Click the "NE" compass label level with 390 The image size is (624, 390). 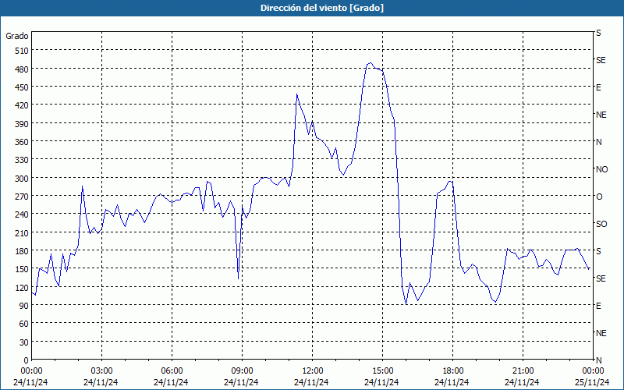tap(601, 115)
